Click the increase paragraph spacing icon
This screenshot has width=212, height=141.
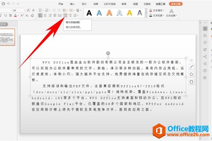click(65, 15)
